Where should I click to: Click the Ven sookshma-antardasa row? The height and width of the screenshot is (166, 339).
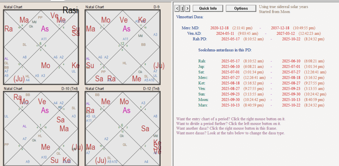[x=261, y=89]
